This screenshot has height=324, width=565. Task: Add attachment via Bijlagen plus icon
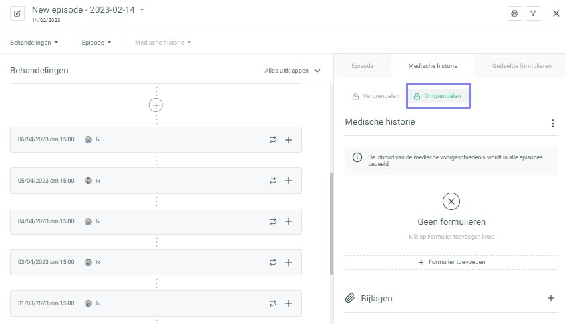550,298
